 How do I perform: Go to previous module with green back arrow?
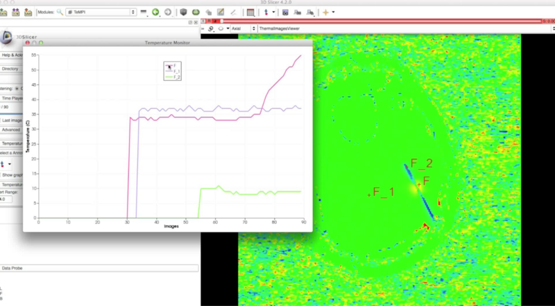click(x=156, y=12)
